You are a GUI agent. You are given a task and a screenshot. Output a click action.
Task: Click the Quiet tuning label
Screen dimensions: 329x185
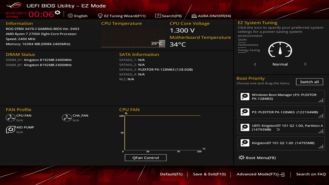click(x=242, y=39)
